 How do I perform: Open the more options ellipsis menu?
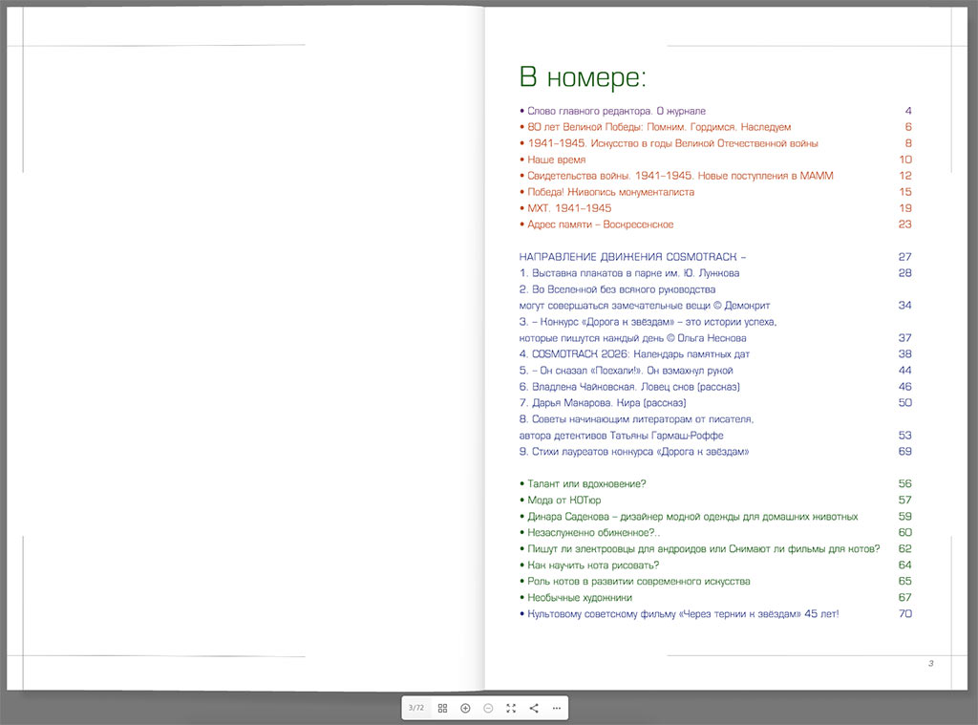pyautogui.click(x=557, y=708)
